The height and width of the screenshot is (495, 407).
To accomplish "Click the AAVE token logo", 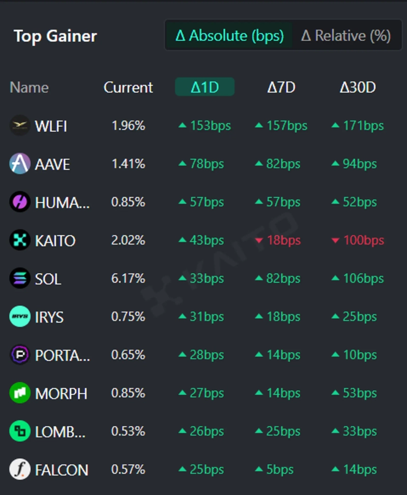I will pos(20,164).
